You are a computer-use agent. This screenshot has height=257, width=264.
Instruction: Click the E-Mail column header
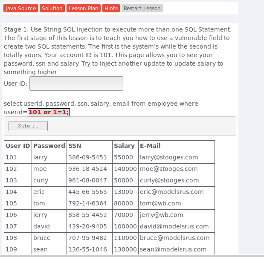tap(177, 146)
